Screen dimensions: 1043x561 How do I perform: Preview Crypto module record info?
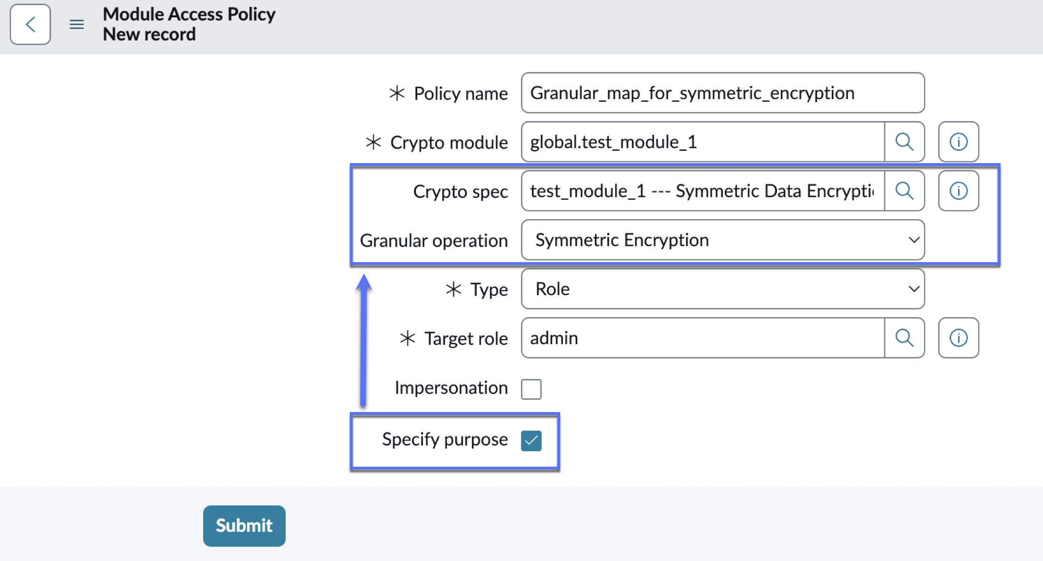pyautogui.click(x=959, y=142)
